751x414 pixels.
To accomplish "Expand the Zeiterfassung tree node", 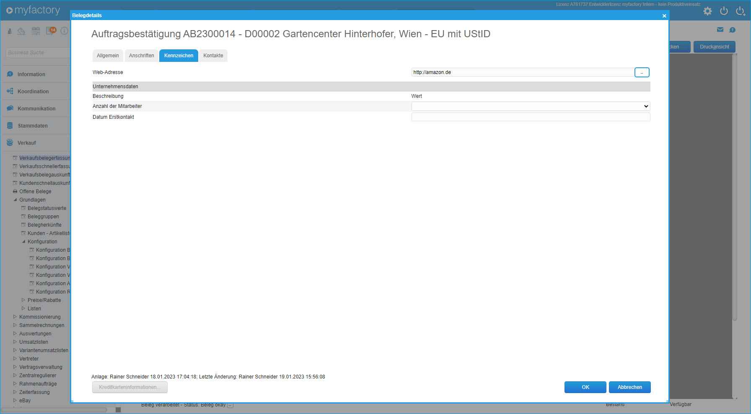I will click(15, 392).
